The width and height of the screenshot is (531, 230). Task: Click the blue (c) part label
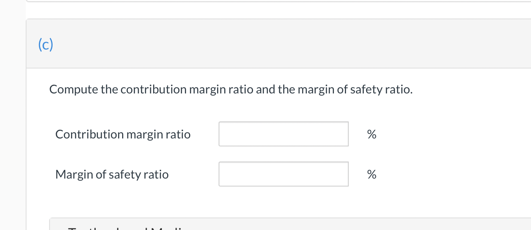46,45
